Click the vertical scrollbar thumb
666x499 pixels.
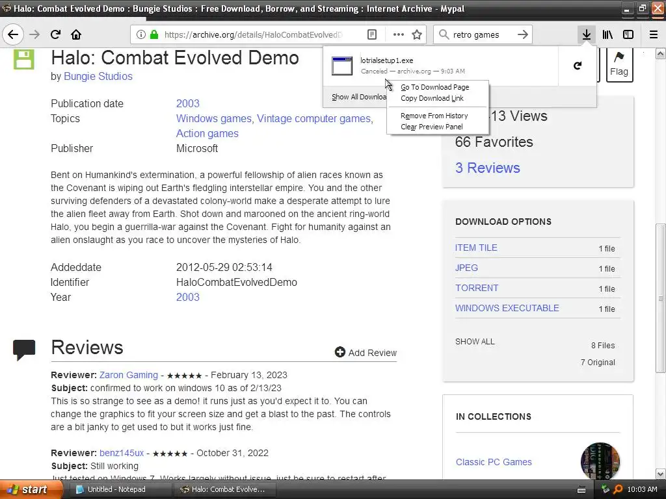pos(661,298)
